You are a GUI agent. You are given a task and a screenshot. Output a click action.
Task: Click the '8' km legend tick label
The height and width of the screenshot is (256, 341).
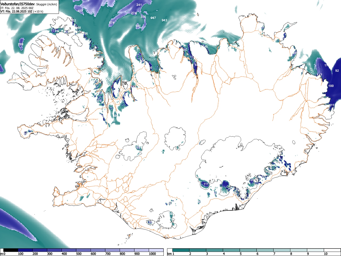(291, 254)
